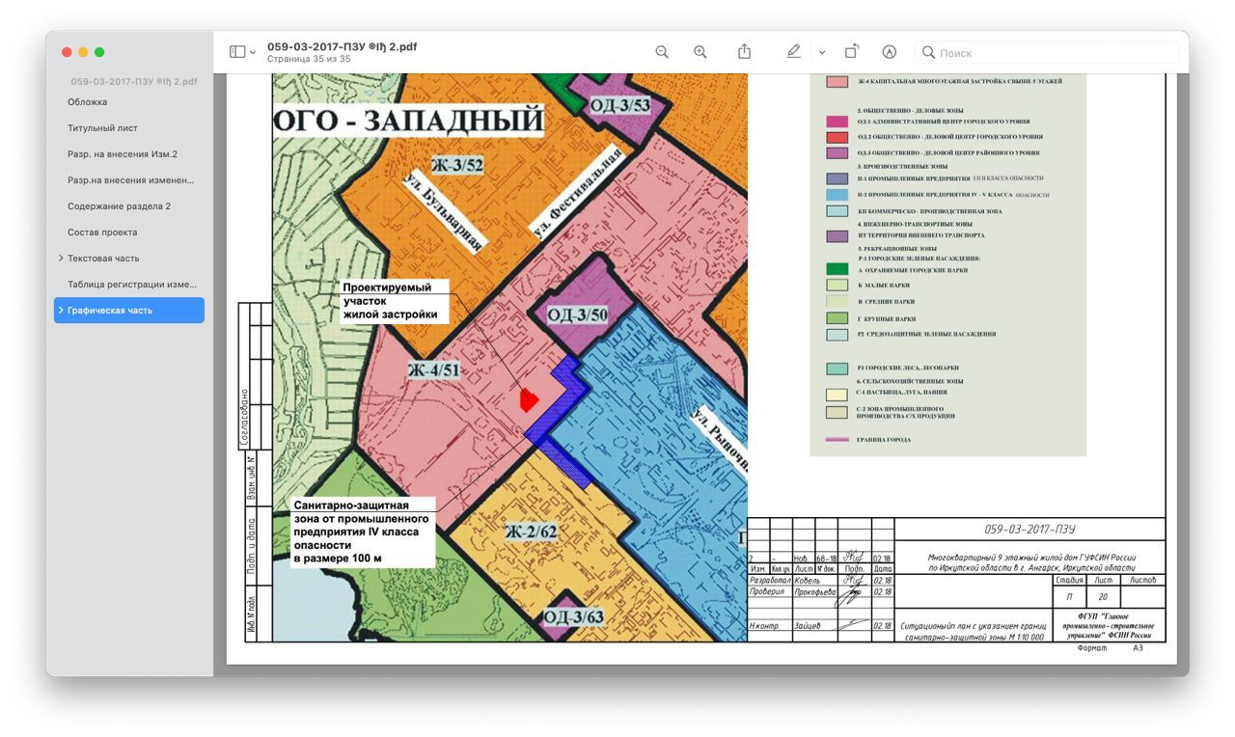This screenshot has height=737, width=1235.
Task: Toggle the sidebar view button
Action: [237, 52]
